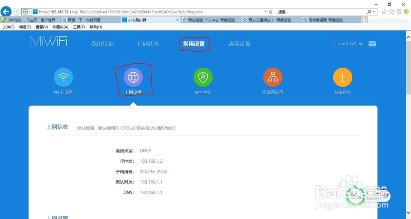Click the IP address value 192.168.1.2

(151, 161)
